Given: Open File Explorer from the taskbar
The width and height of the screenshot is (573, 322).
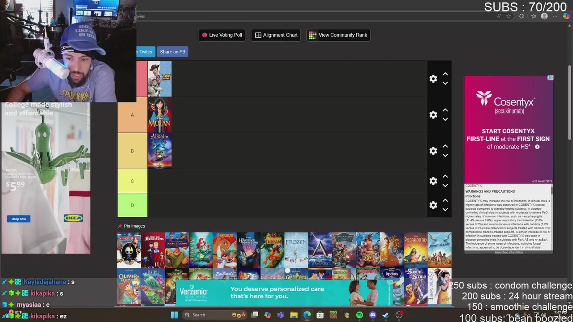Looking at the screenshot, I should (x=294, y=315).
